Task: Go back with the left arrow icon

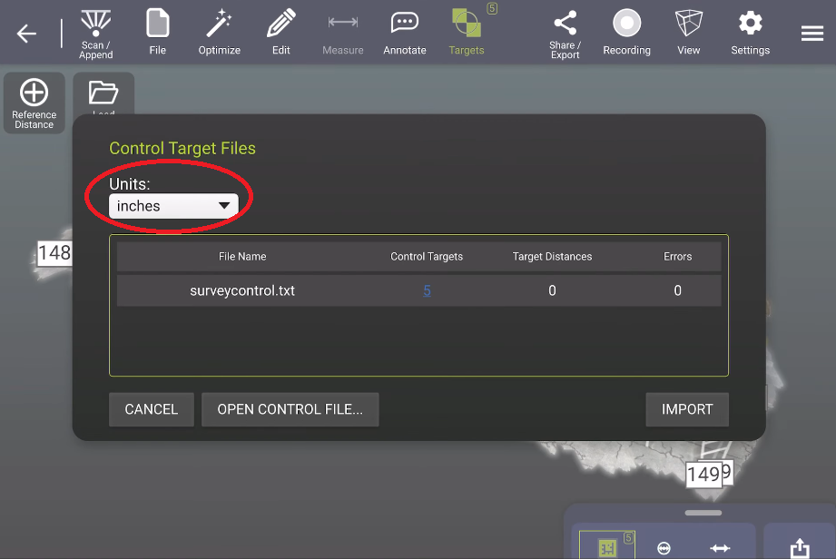Action: [26, 34]
